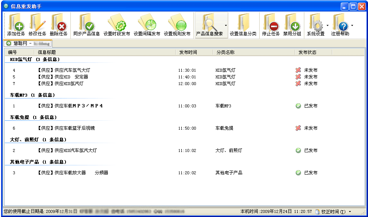368x217 pixels.
Task: Open the 修改任务 edit task tool
Action: (37, 25)
